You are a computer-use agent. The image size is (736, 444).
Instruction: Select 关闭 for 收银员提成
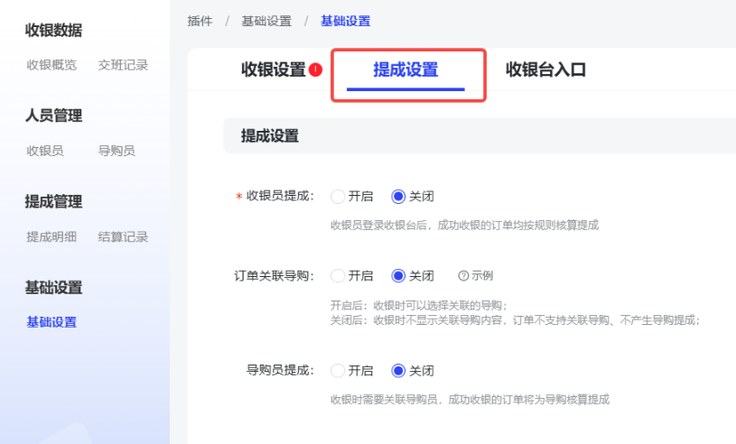398,196
